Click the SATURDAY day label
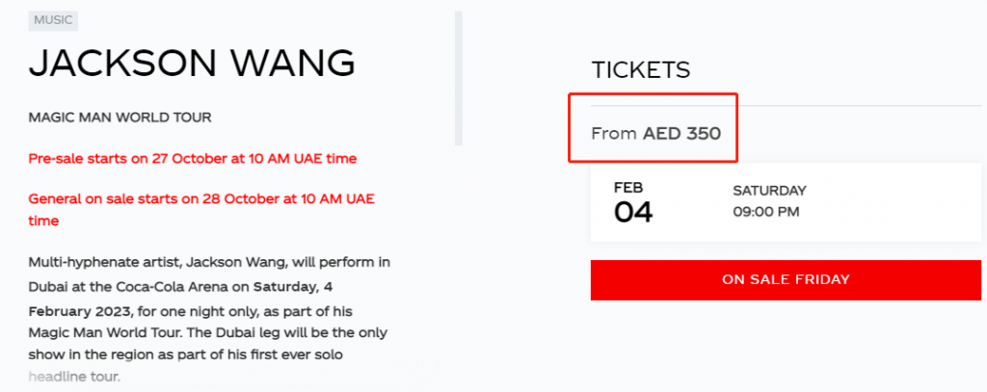Viewport: 987px width, 392px height. coord(769,191)
